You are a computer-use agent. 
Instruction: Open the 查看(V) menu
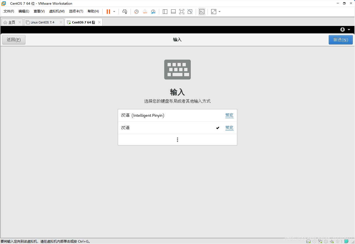[39, 11]
